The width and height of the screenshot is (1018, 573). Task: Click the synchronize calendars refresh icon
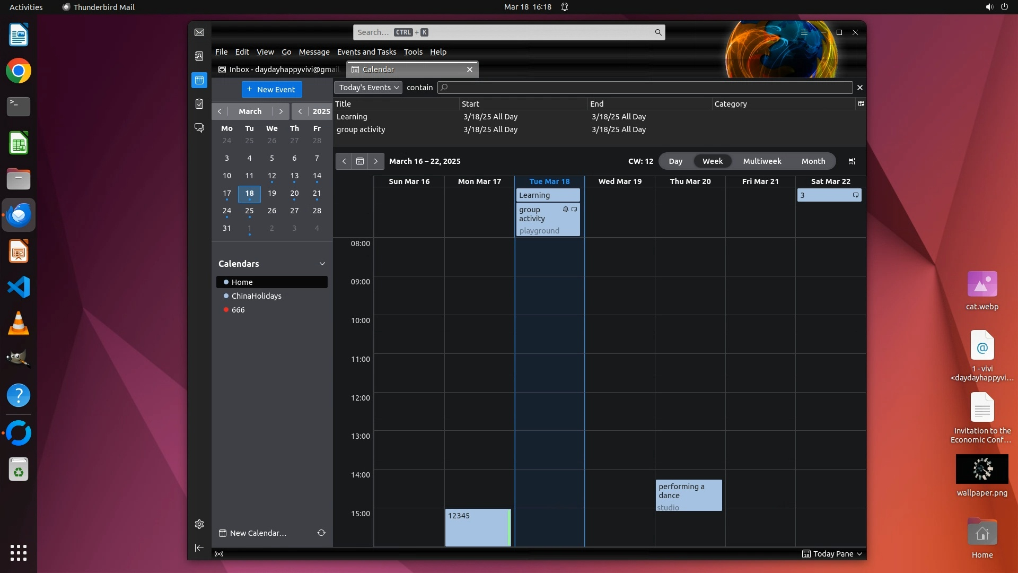click(321, 533)
